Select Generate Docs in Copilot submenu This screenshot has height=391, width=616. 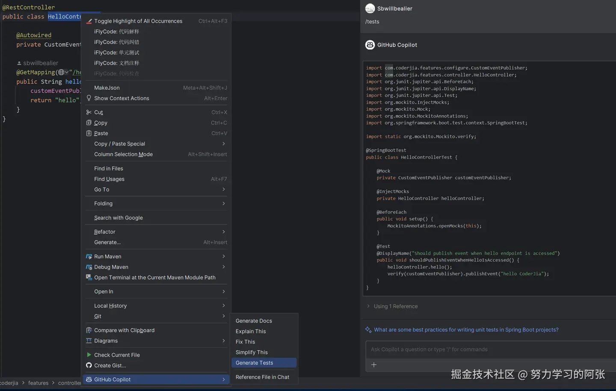(x=264, y=321)
